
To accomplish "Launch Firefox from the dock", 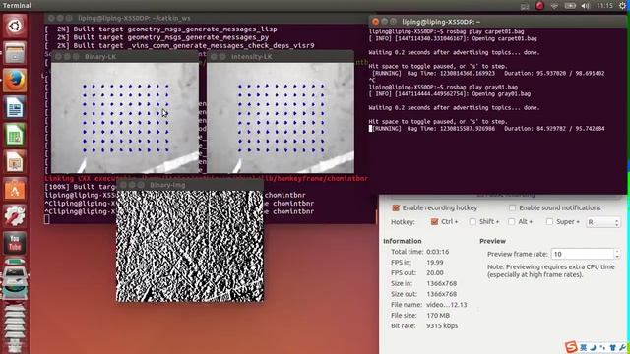I will tap(15, 80).
